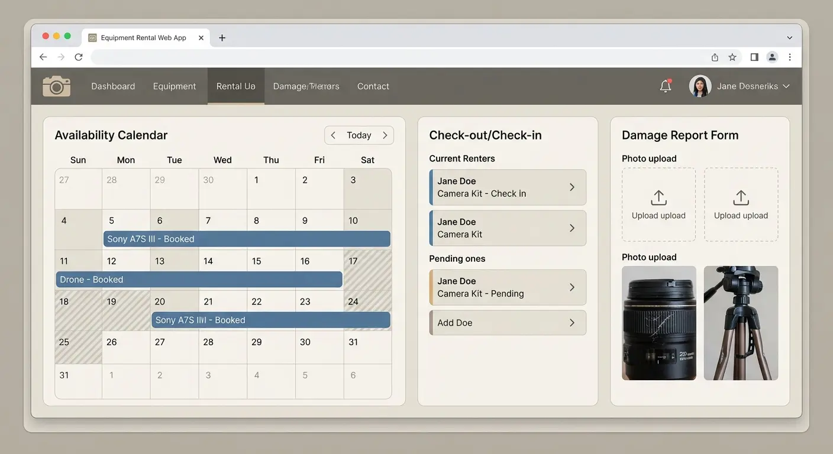
Task: View the damaged lens photo
Action: pyautogui.click(x=659, y=323)
